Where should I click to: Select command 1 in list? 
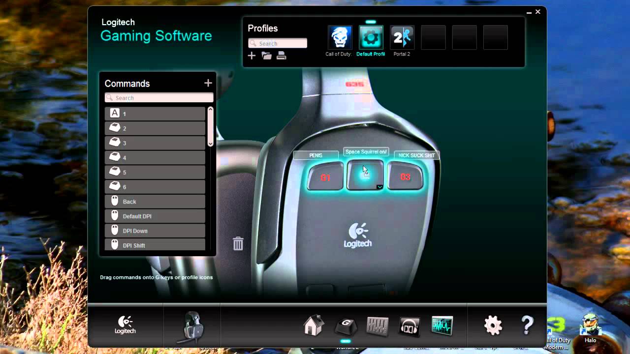(x=155, y=114)
